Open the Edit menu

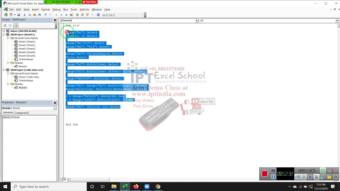tap(19, 10)
